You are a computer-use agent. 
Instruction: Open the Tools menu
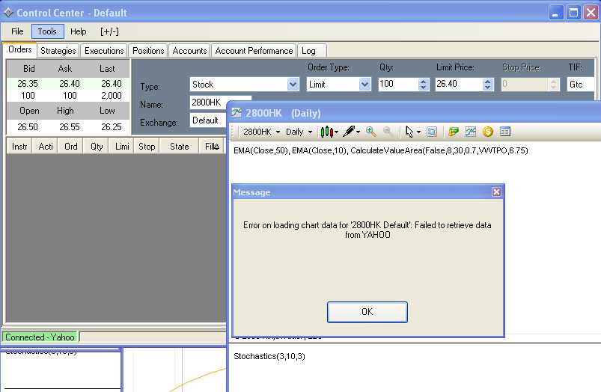pyautogui.click(x=47, y=31)
